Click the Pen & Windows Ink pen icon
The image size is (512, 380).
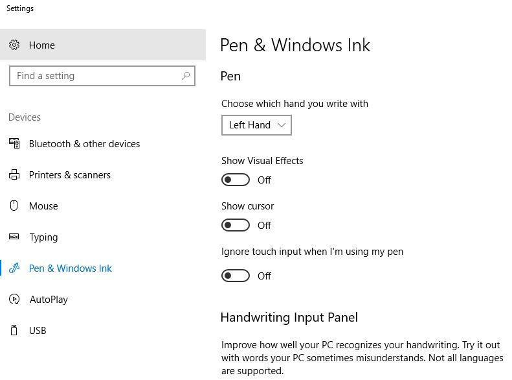[x=14, y=268]
